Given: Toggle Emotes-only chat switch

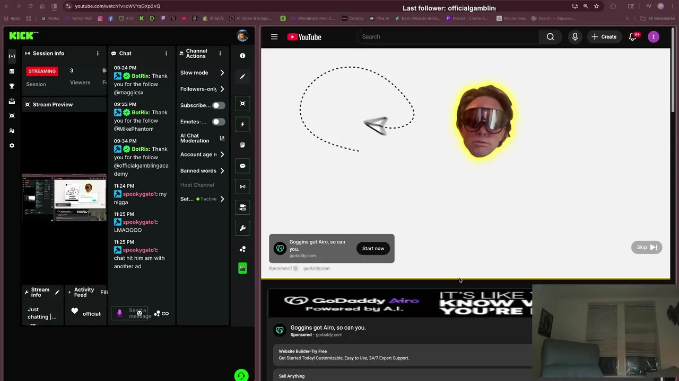Looking at the screenshot, I should coord(219,122).
